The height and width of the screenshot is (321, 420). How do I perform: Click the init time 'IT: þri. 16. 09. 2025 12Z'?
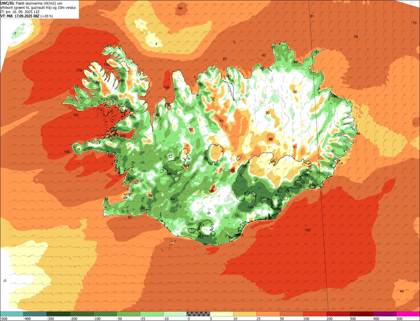click(x=20, y=11)
